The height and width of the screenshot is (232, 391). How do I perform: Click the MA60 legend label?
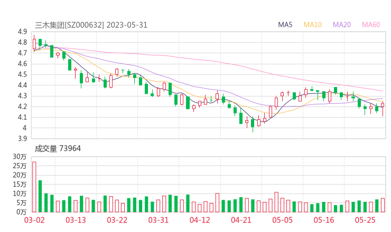tap(371, 25)
